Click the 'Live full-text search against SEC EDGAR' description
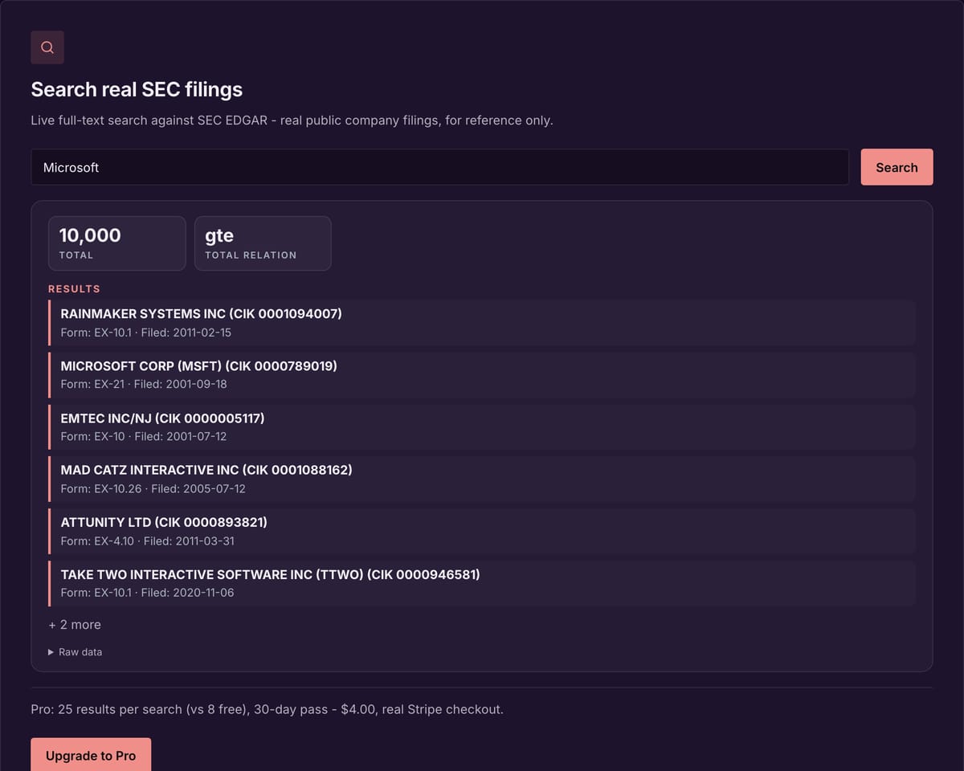This screenshot has width=964, height=771. [x=292, y=120]
